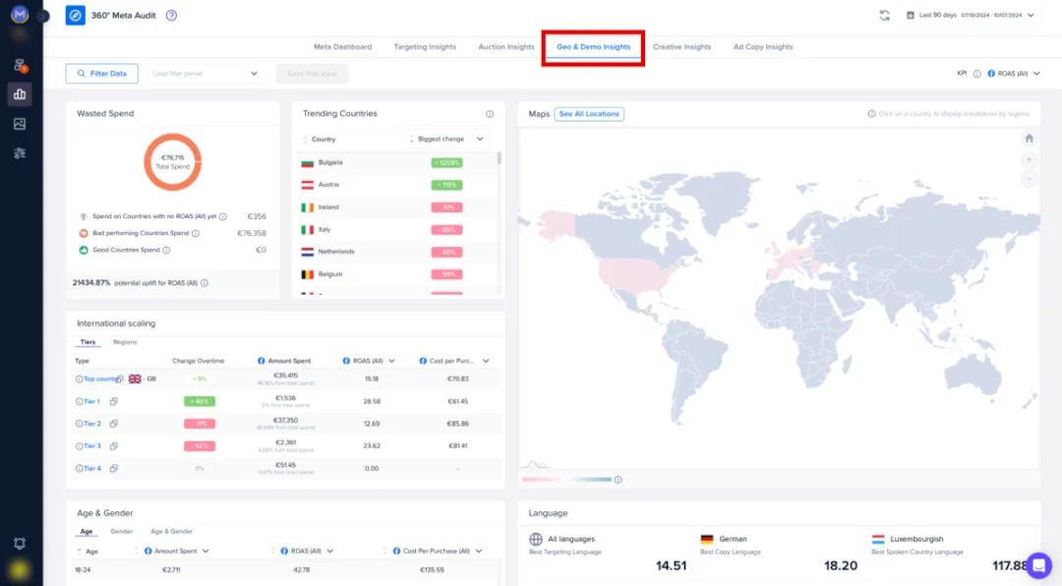Open the chat support bubble
Viewport: 1062px width, 586px height.
click(1038, 565)
